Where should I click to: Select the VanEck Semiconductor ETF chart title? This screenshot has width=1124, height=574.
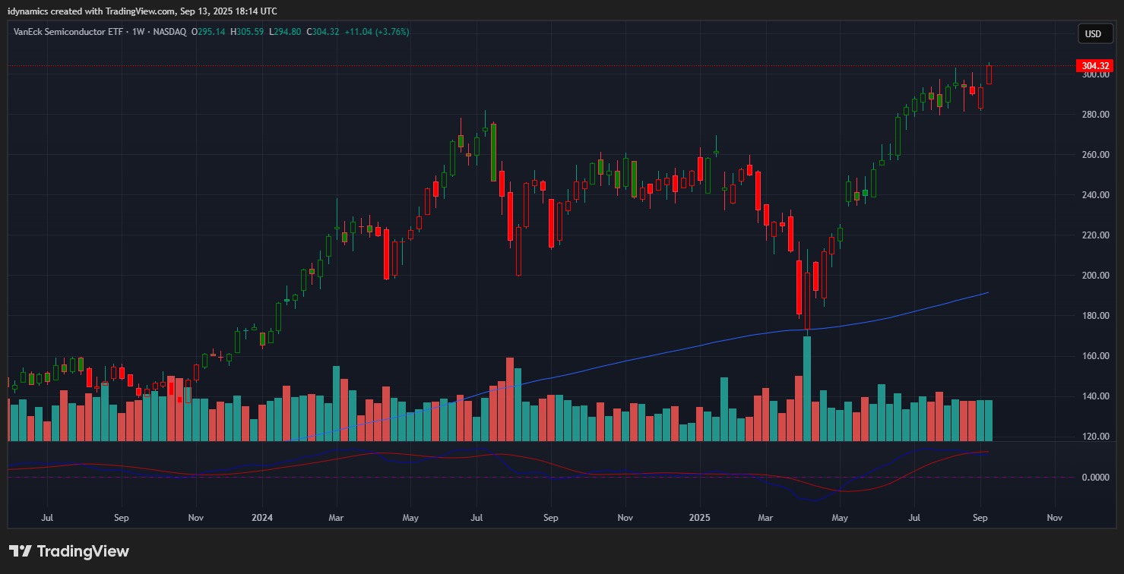tap(66, 32)
